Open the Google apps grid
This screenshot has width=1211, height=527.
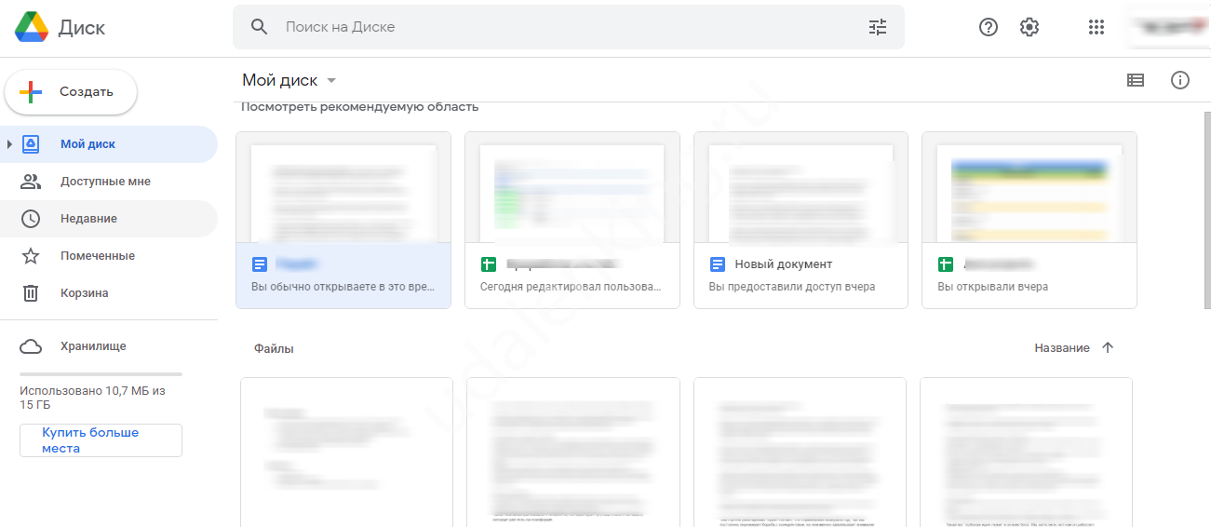(x=1096, y=27)
